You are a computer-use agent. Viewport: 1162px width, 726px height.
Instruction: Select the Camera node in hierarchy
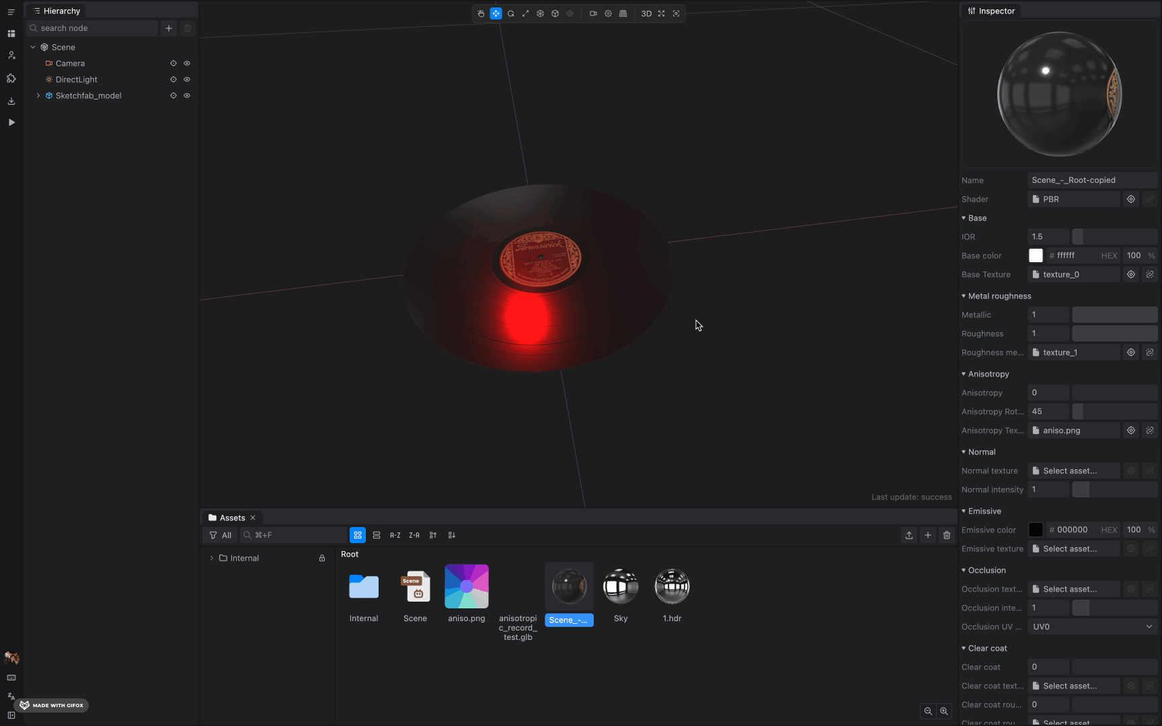pyautogui.click(x=70, y=63)
